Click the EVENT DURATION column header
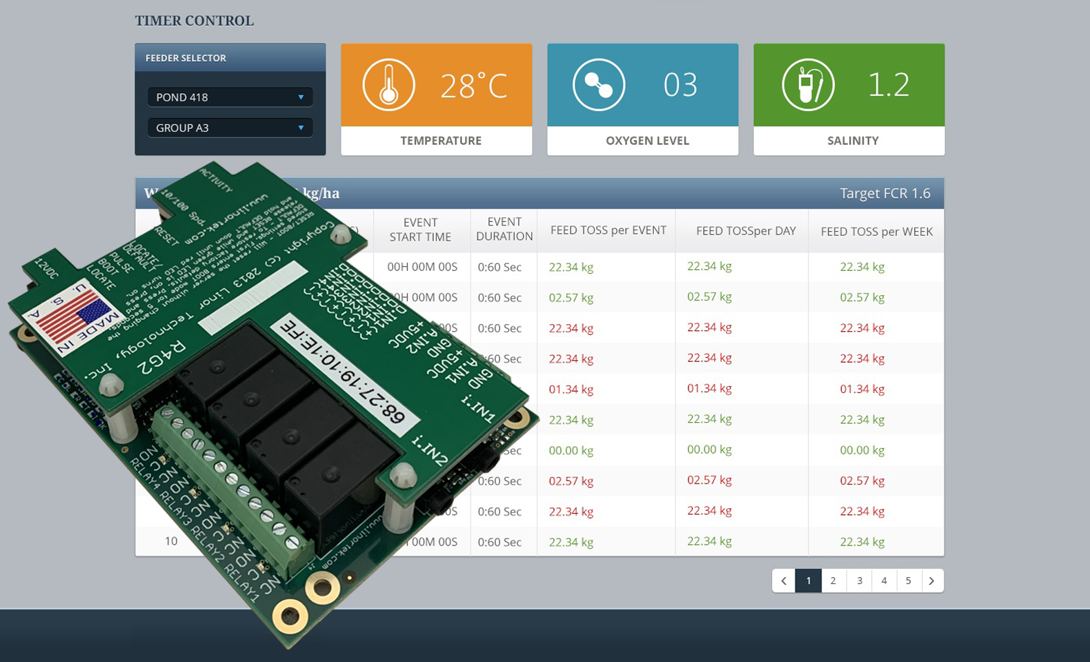The height and width of the screenshot is (662, 1090). pyautogui.click(x=504, y=229)
